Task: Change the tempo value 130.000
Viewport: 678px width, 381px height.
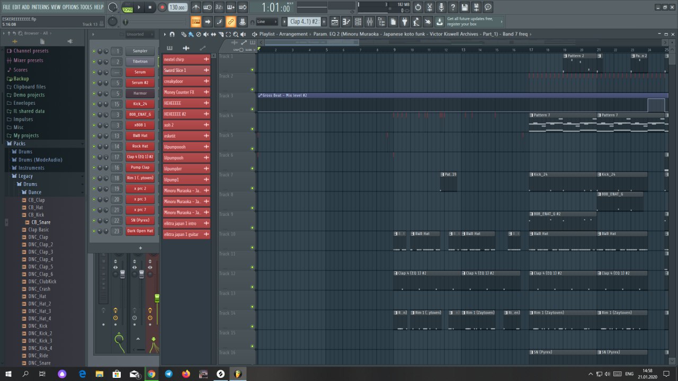Action: coord(177,7)
